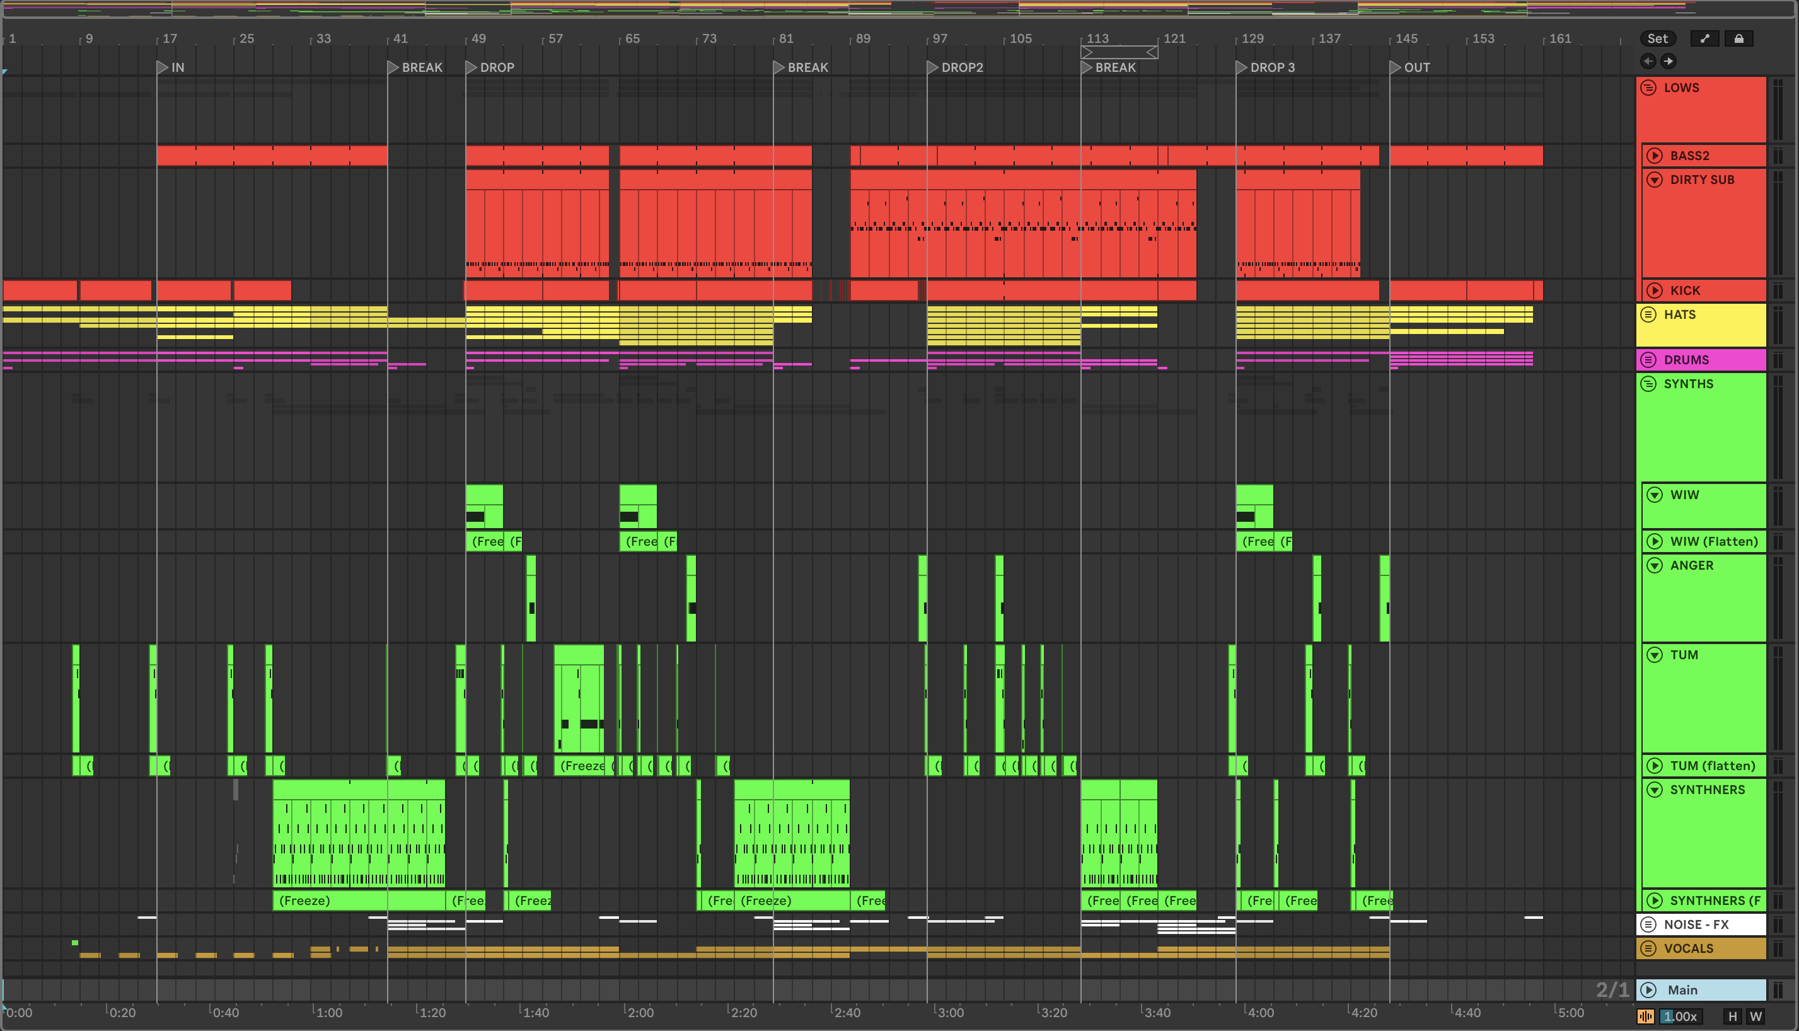
Task: Click Main track unfold icon
Action: point(1649,990)
